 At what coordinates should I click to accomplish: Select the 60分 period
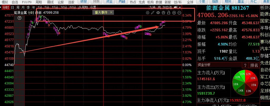[73, 7]
